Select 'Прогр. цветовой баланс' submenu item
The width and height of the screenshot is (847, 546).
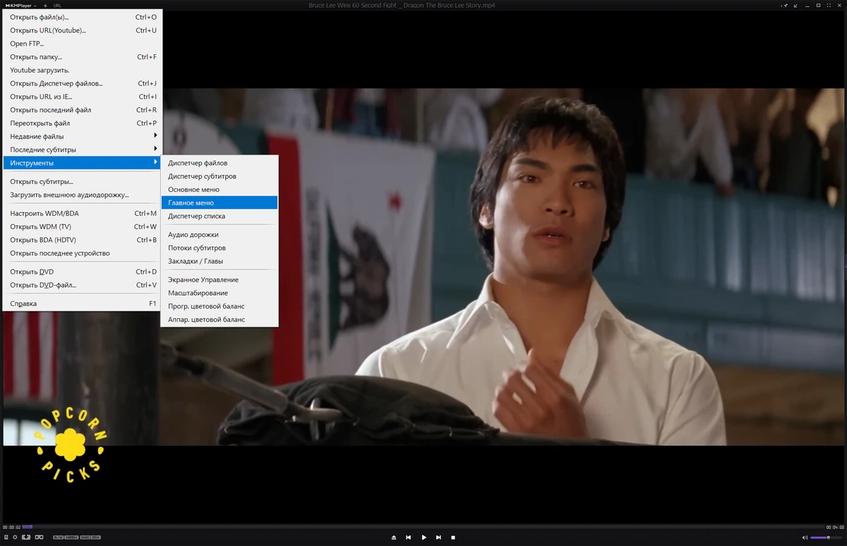220,306
